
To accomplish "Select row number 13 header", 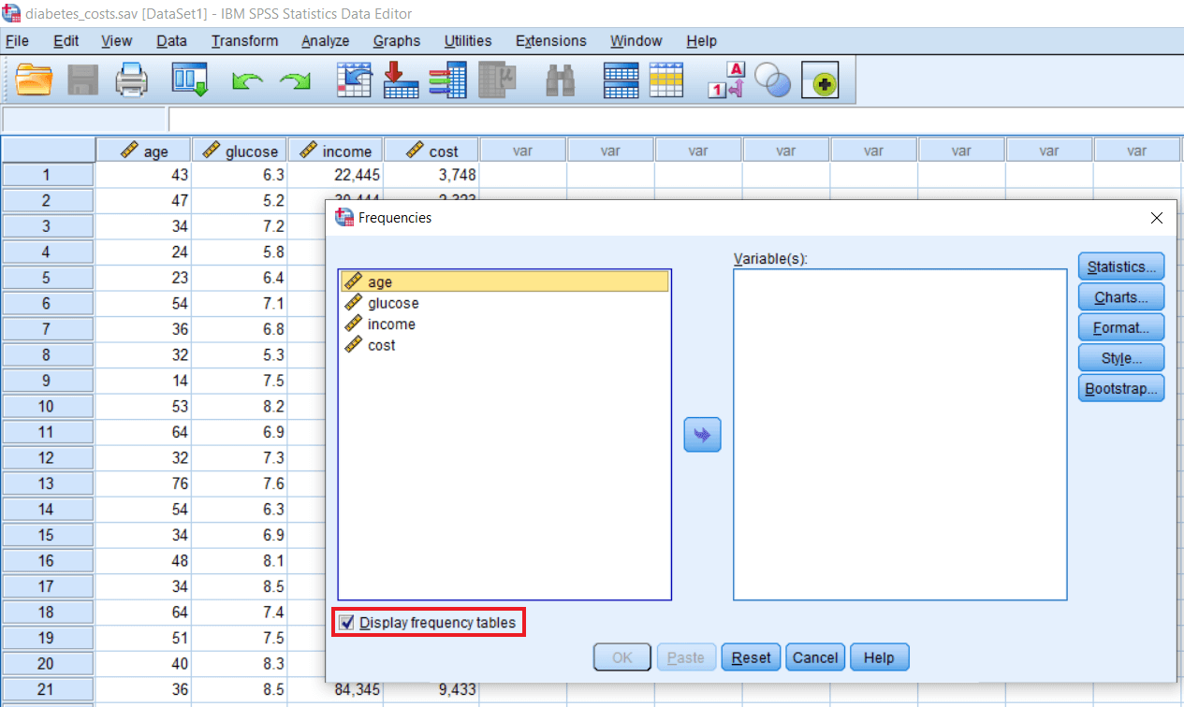I will (48, 483).
